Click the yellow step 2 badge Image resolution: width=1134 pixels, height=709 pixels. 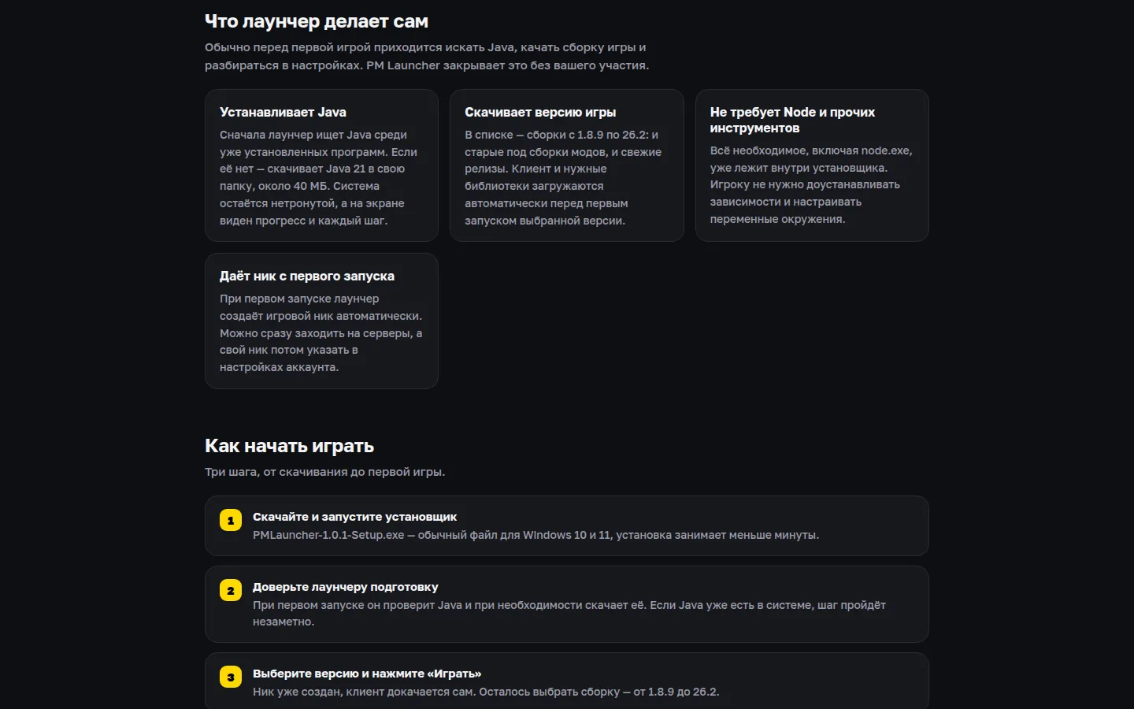(231, 590)
